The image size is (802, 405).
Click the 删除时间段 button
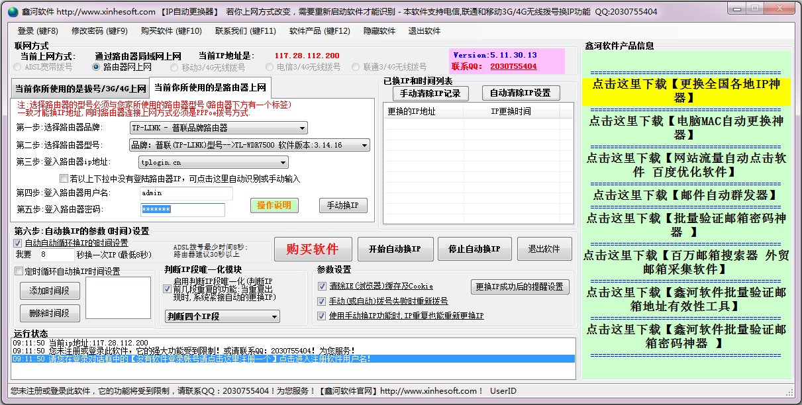click(x=49, y=313)
